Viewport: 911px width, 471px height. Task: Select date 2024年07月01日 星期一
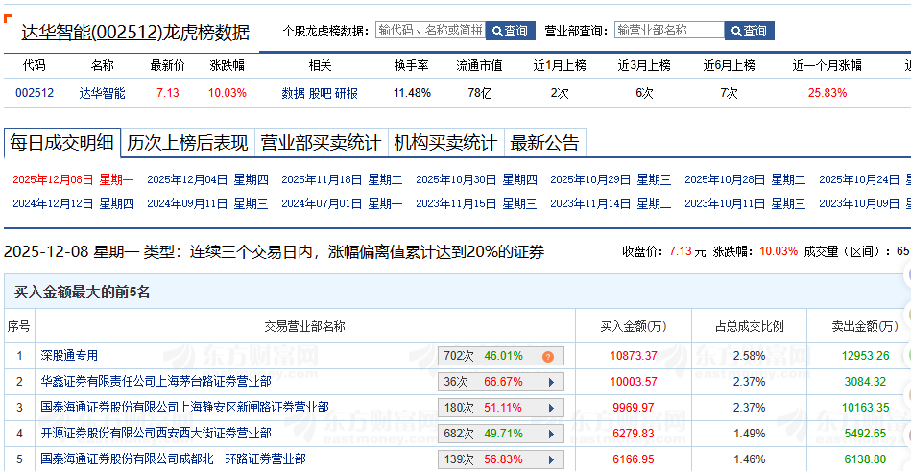click(x=342, y=204)
